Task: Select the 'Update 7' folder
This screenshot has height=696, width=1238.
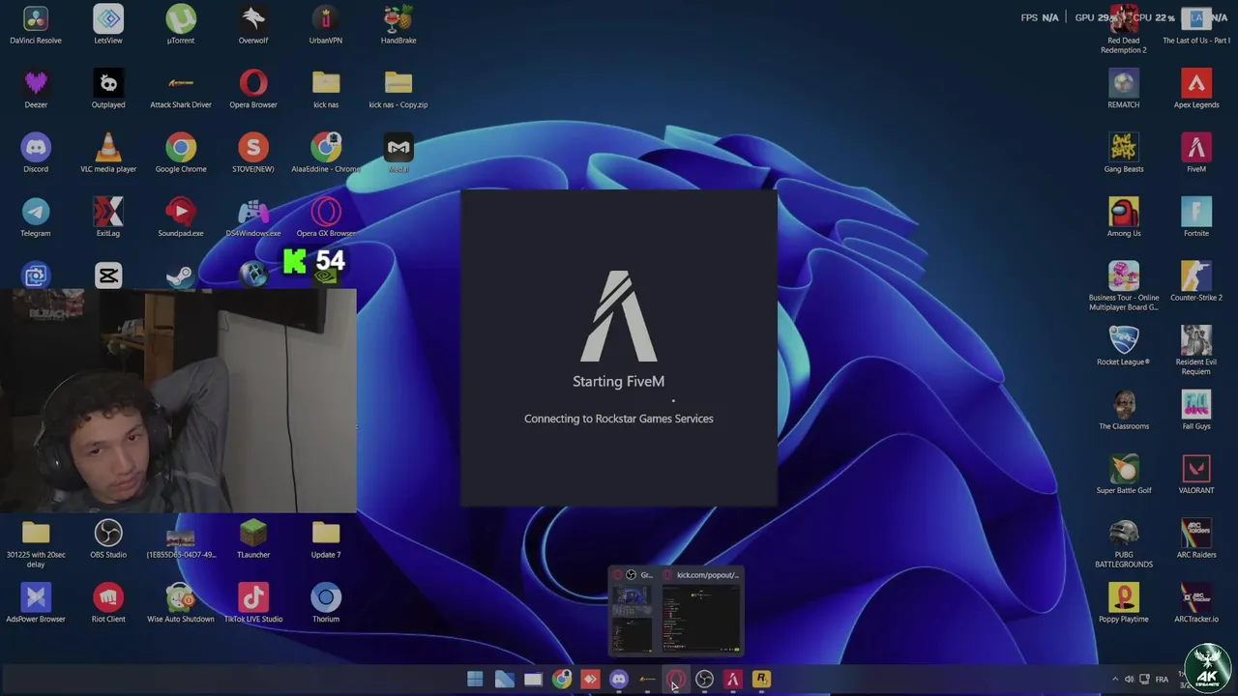Action: [326, 539]
